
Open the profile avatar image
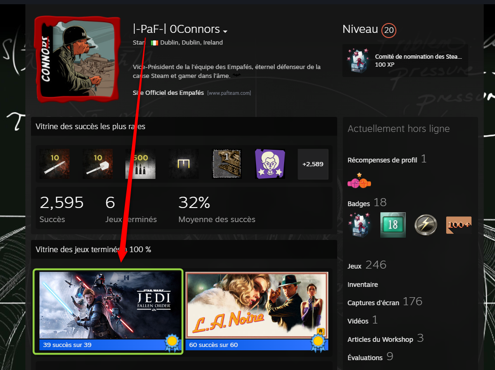click(x=77, y=59)
